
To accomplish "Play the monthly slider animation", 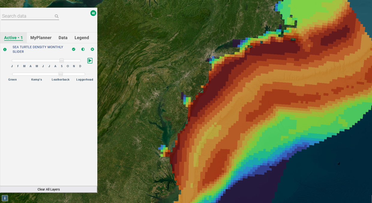I will tap(90, 61).
